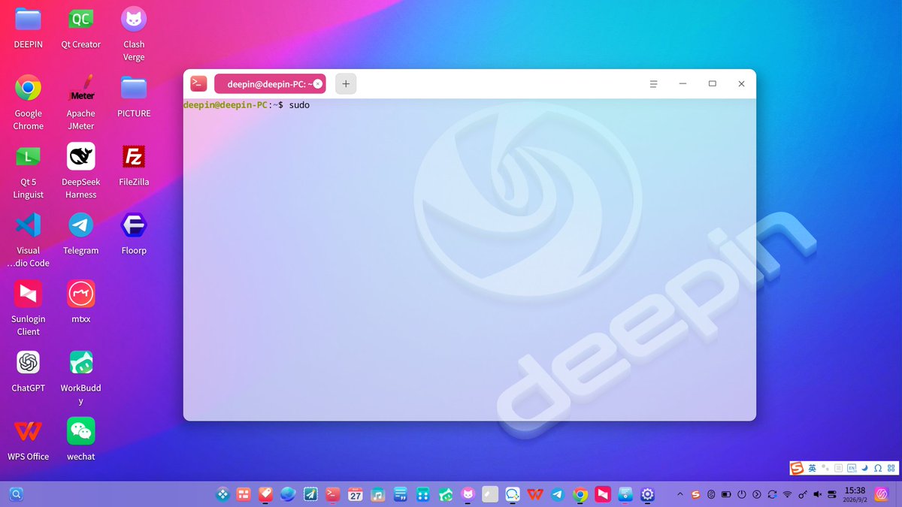Open the WPS Office dock icon
This screenshot has height=507, width=902.
coord(535,494)
